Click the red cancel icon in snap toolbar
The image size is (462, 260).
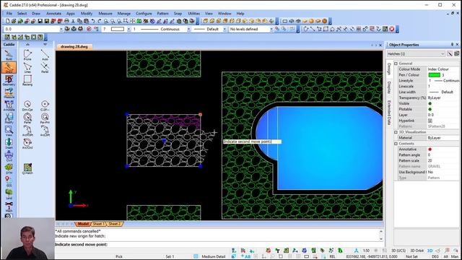pyautogui.click(x=392, y=29)
